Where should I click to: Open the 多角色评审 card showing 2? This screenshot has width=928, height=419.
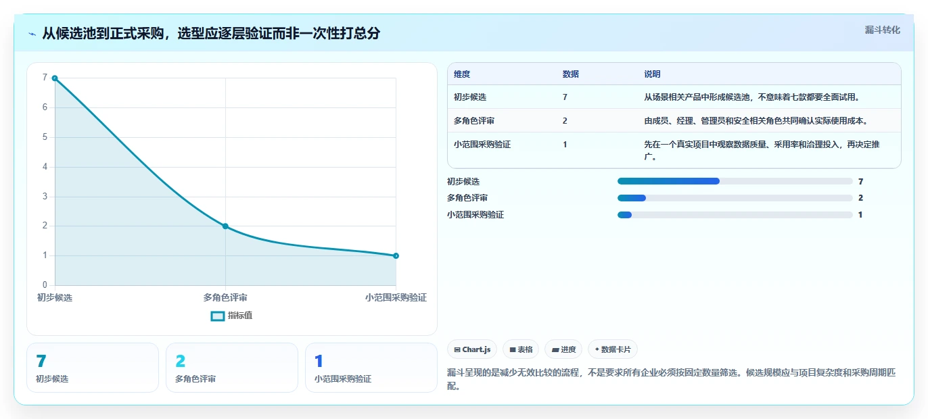click(232, 368)
